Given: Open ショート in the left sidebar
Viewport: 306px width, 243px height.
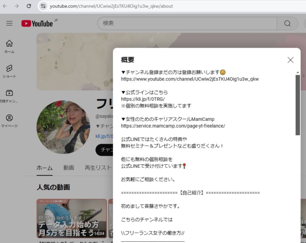Looking at the screenshot, I should pyautogui.click(x=9, y=71).
